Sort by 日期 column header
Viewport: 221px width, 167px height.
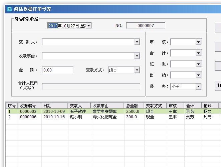click(x=54, y=106)
